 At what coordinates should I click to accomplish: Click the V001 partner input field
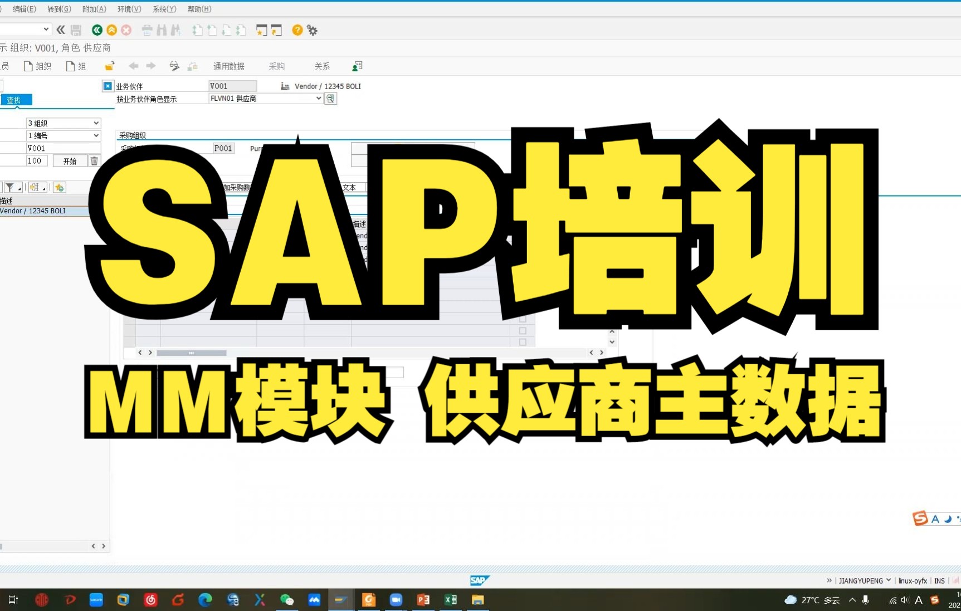tap(232, 86)
